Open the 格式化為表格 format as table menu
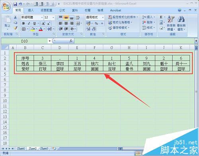 [120, 22]
